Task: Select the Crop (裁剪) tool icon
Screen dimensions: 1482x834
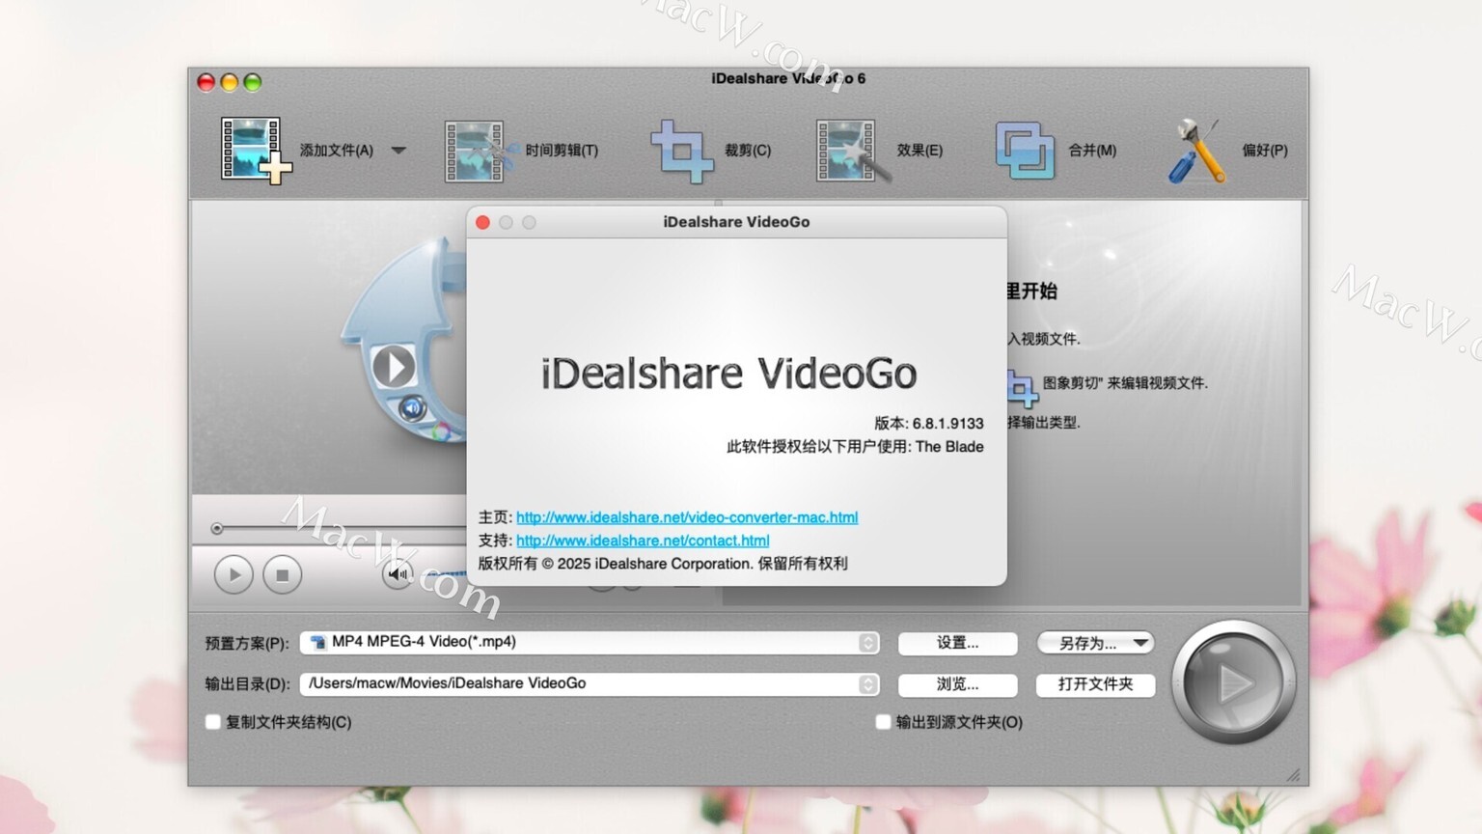Action: point(682,151)
